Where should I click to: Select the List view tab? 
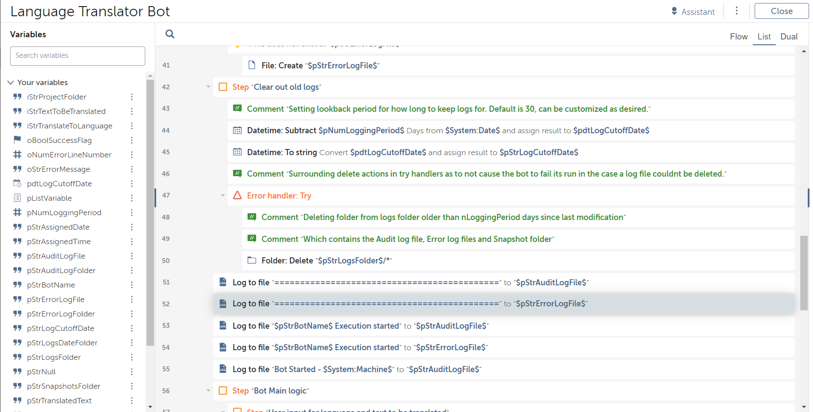pos(764,37)
